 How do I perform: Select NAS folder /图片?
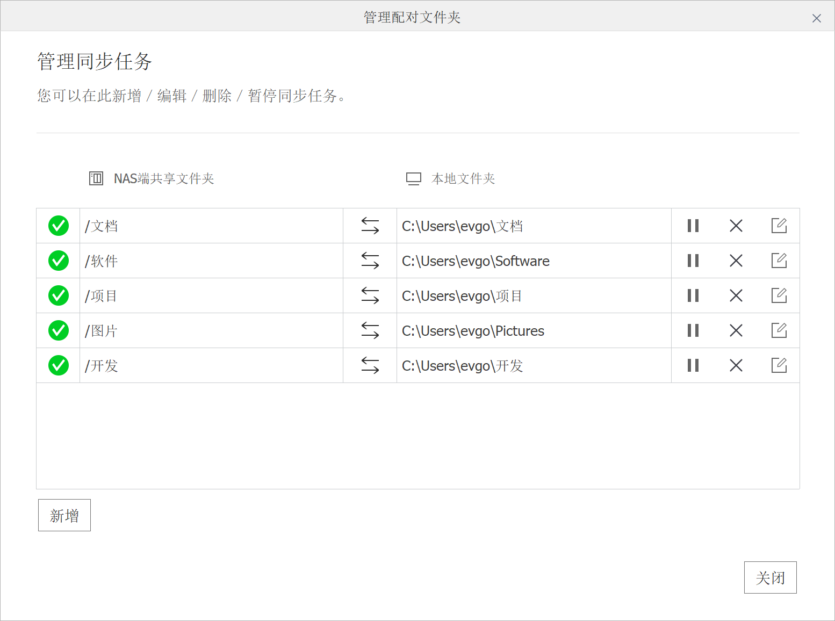[211, 330]
